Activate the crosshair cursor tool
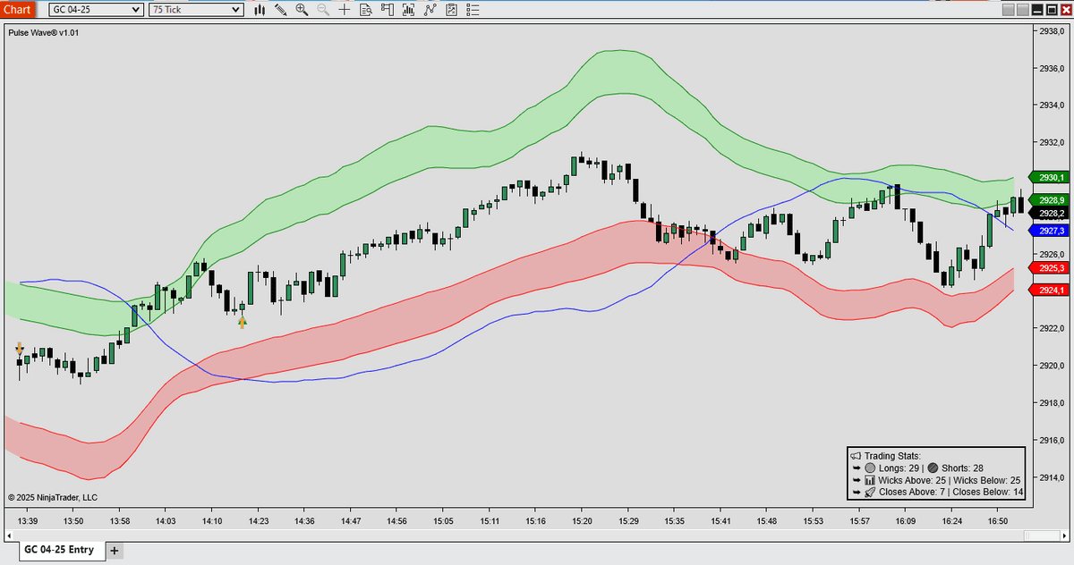 point(345,10)
